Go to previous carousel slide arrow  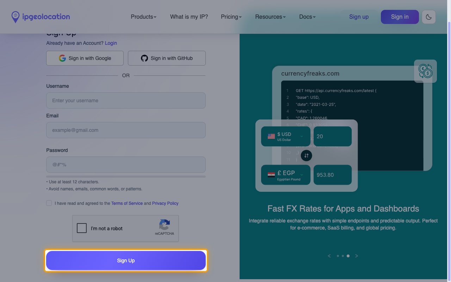[x=329, y=256]
